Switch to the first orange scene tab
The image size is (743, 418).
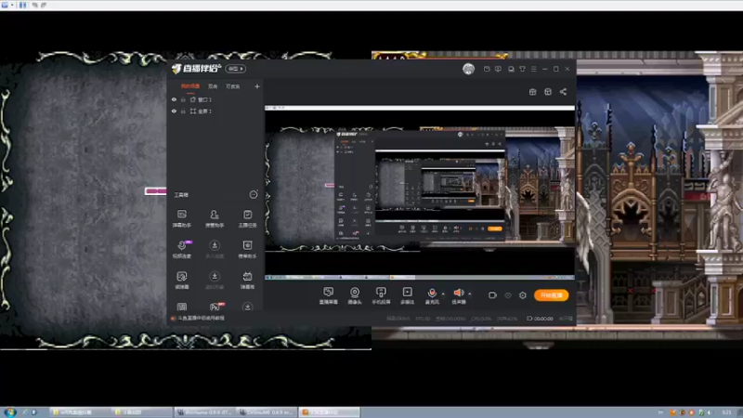pos(190,86)
